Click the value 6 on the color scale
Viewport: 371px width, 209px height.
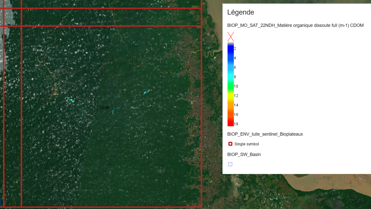click(235, 68)
